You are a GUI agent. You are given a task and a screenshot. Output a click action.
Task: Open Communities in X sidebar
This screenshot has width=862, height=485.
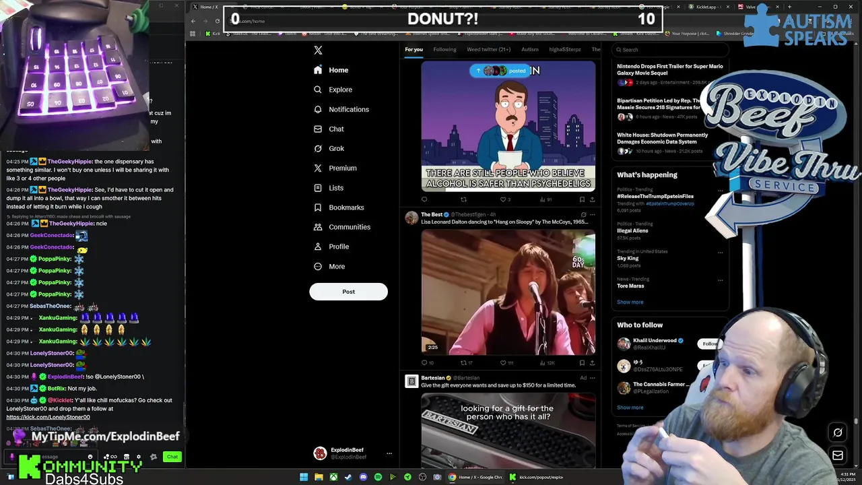coord(341,227)
